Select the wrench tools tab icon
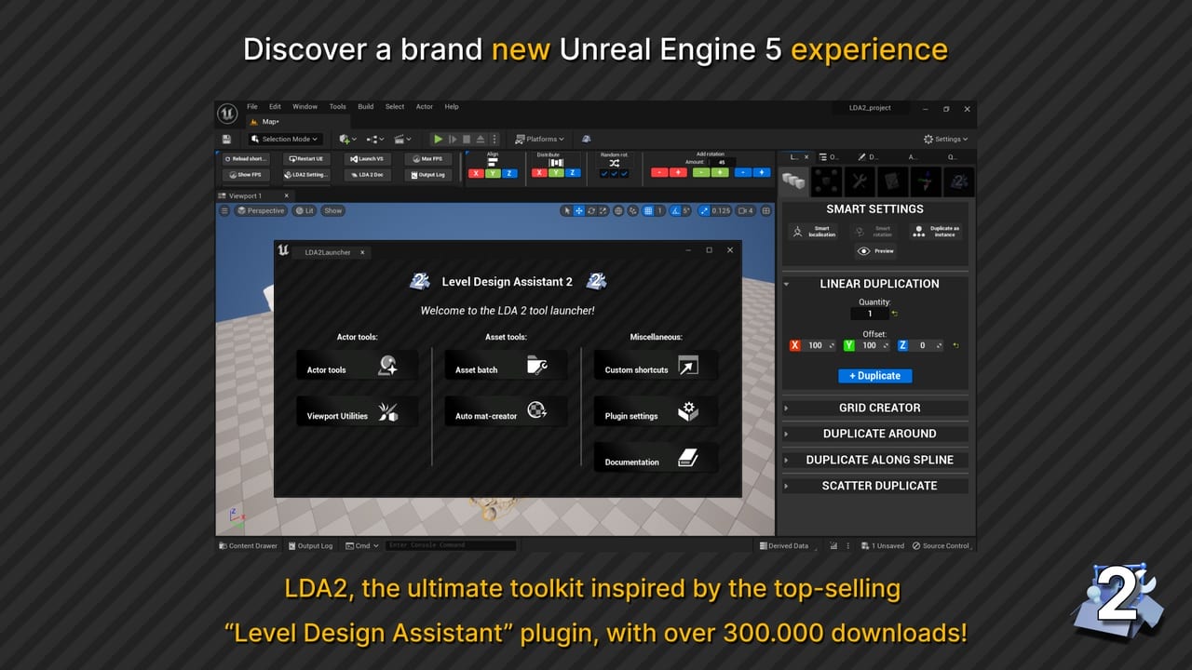 click(860, 181)
